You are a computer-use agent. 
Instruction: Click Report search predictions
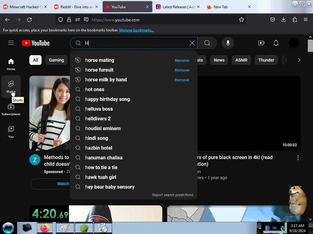coord(172,195)
